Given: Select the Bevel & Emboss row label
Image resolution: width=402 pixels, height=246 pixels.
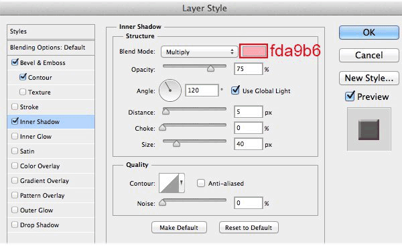Looking at the screenshot, I should point(43,63).
